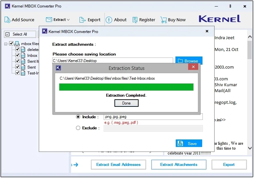The image size is (254, 178).
Task: Select the Exclude radio button
Action: (x=78, y=128)
